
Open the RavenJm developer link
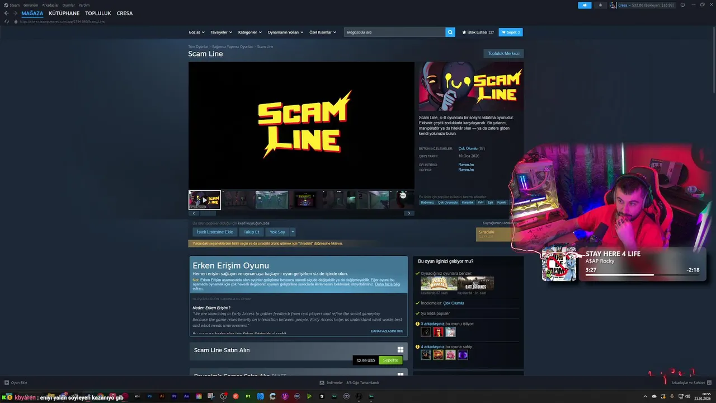click(x=466, y=165)
